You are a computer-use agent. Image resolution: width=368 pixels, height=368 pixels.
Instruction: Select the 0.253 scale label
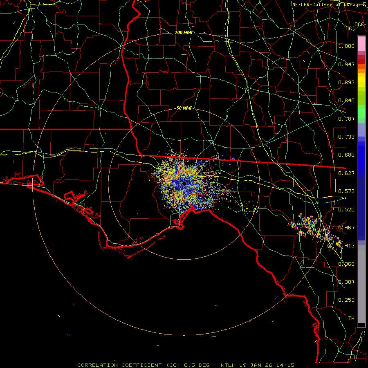(x=346, y=300)
